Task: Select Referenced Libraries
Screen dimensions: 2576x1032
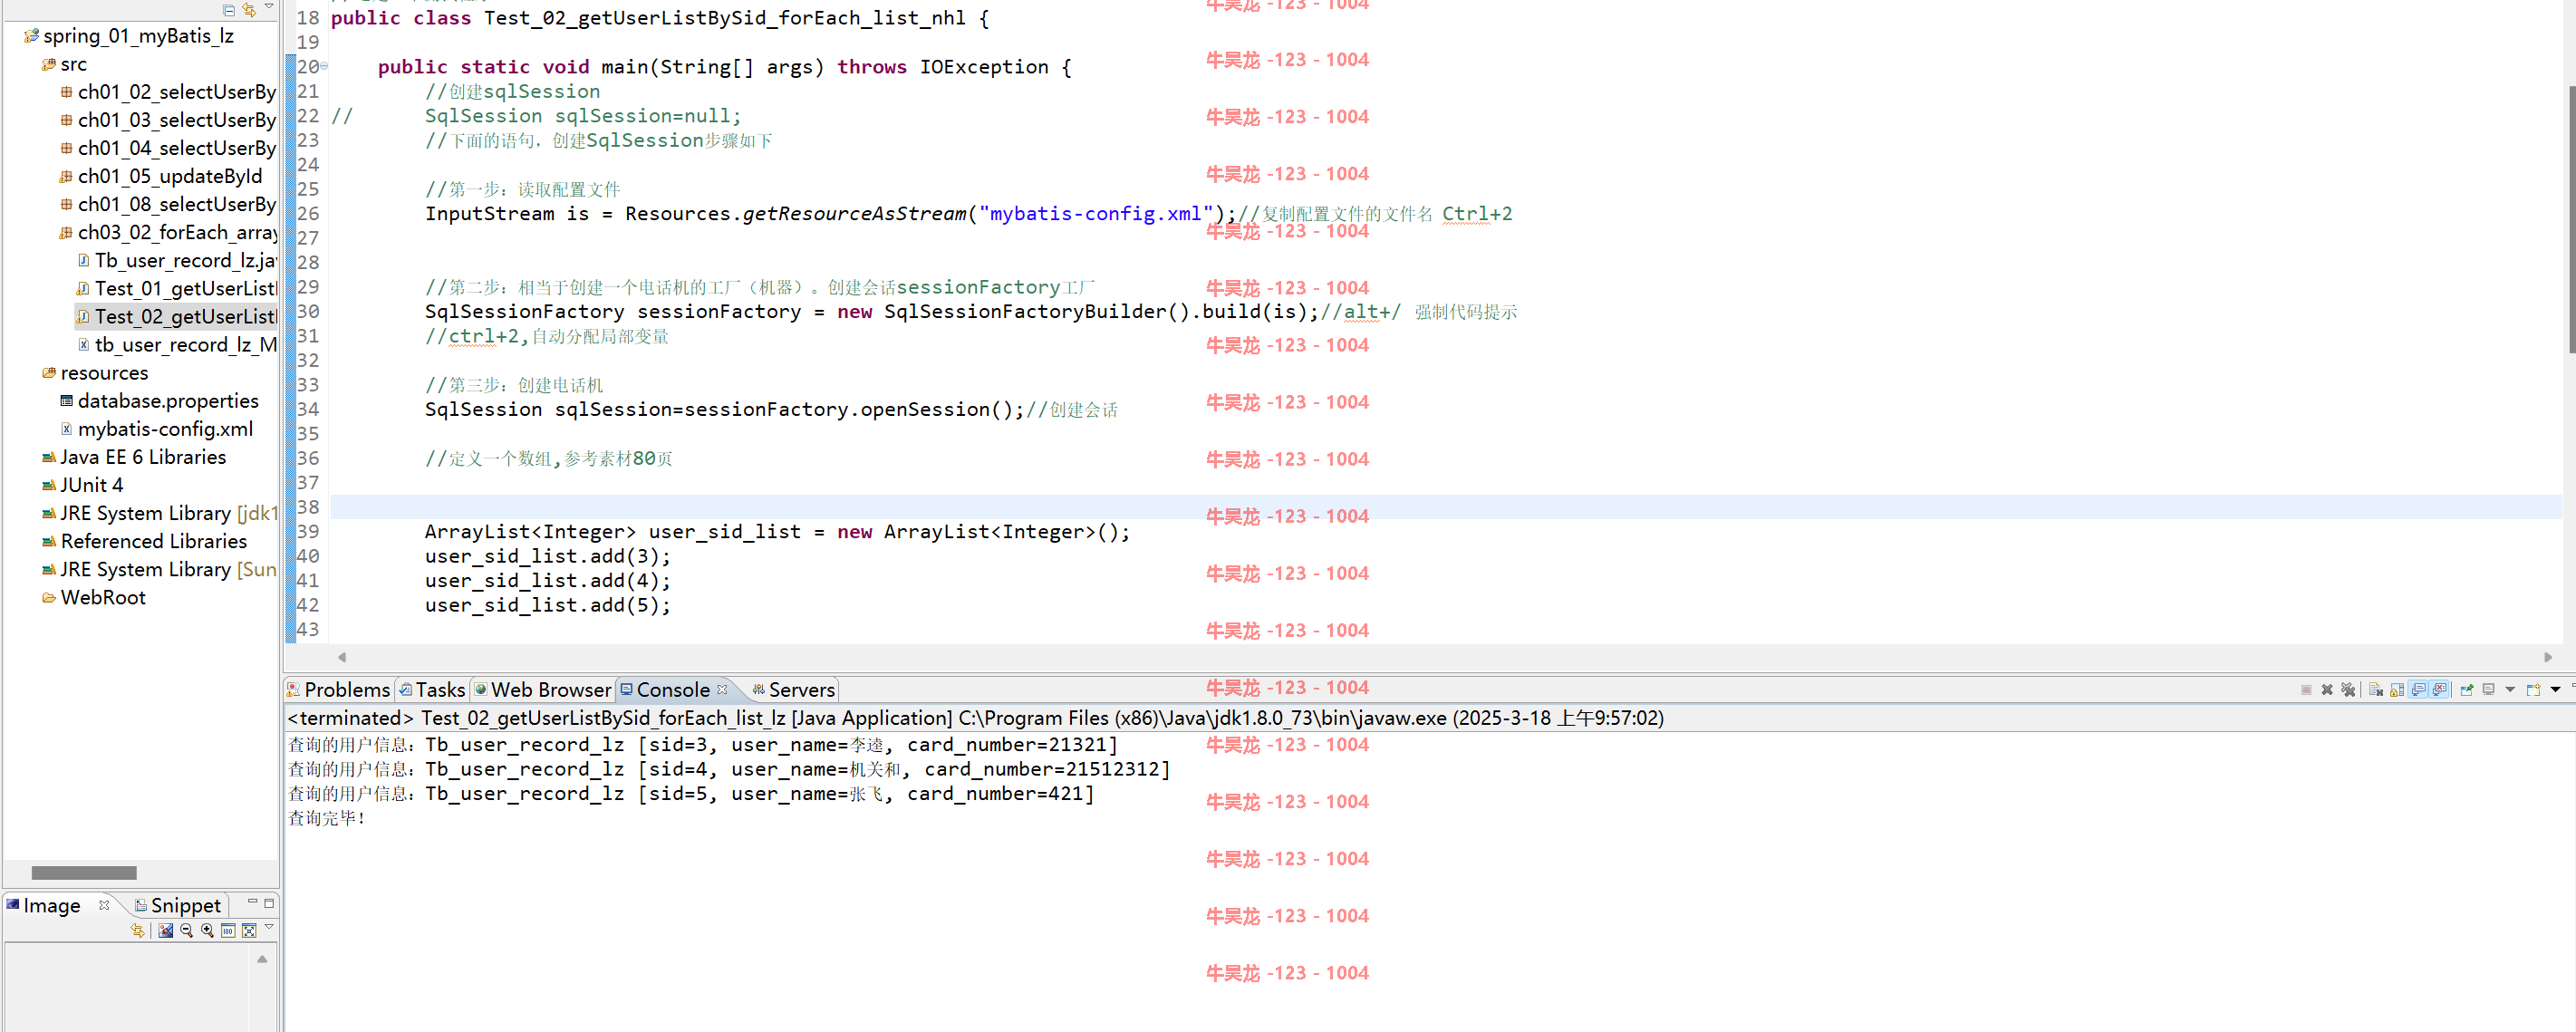Action: click(x=144, y=540)
